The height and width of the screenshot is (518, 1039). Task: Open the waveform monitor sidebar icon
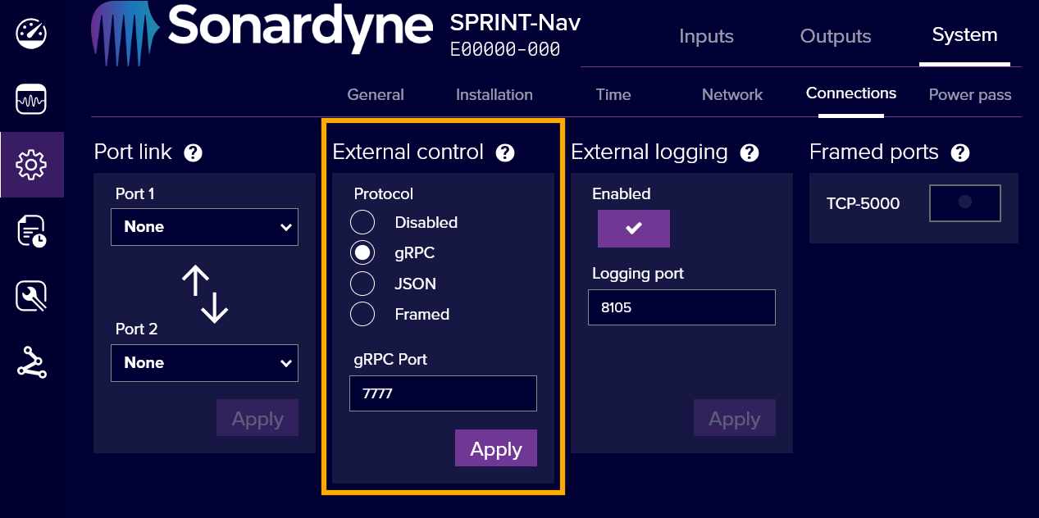31,100
